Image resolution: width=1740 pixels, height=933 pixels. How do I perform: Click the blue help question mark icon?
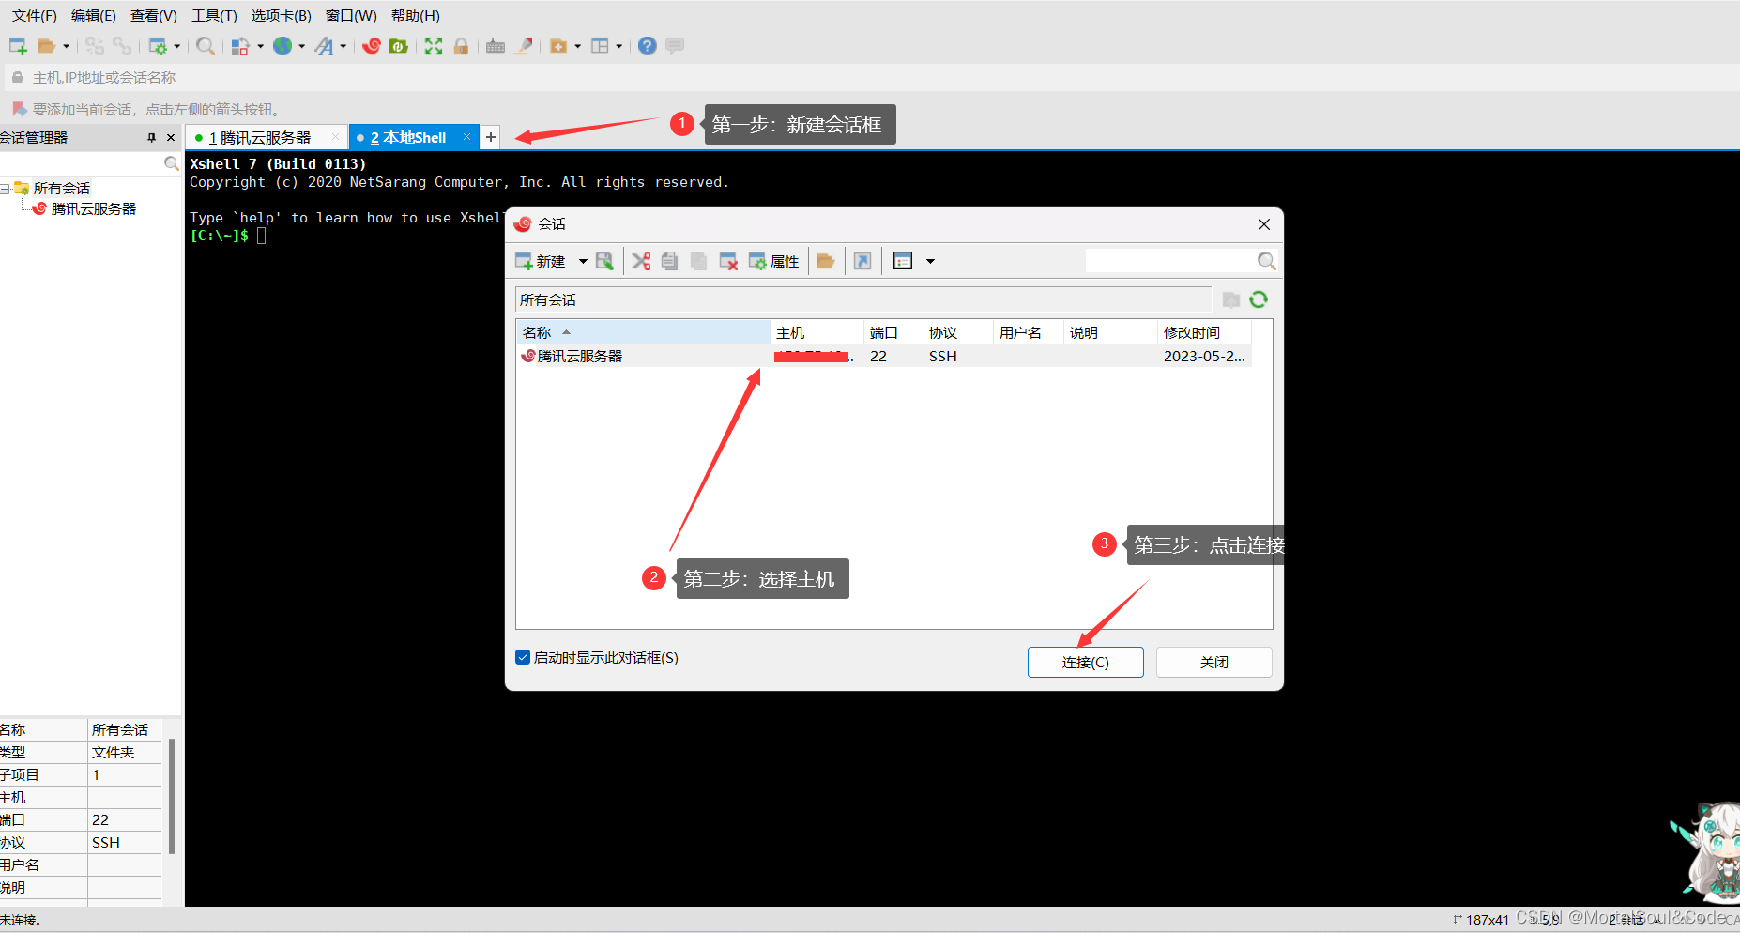coord(648,46)
